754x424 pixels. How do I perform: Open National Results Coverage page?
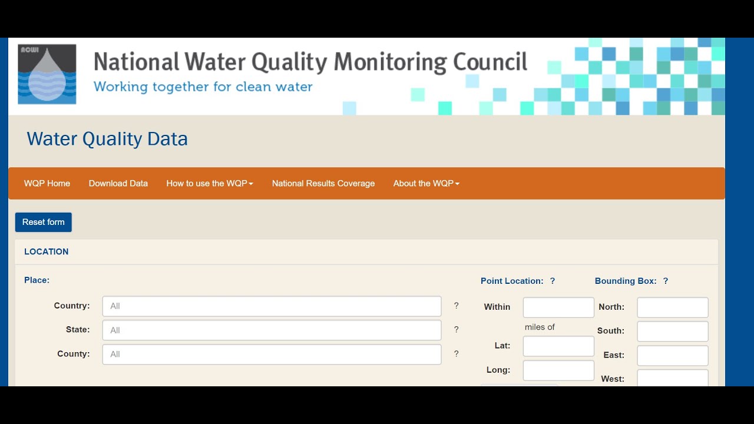pyautogui.click(x=323, y=183)
